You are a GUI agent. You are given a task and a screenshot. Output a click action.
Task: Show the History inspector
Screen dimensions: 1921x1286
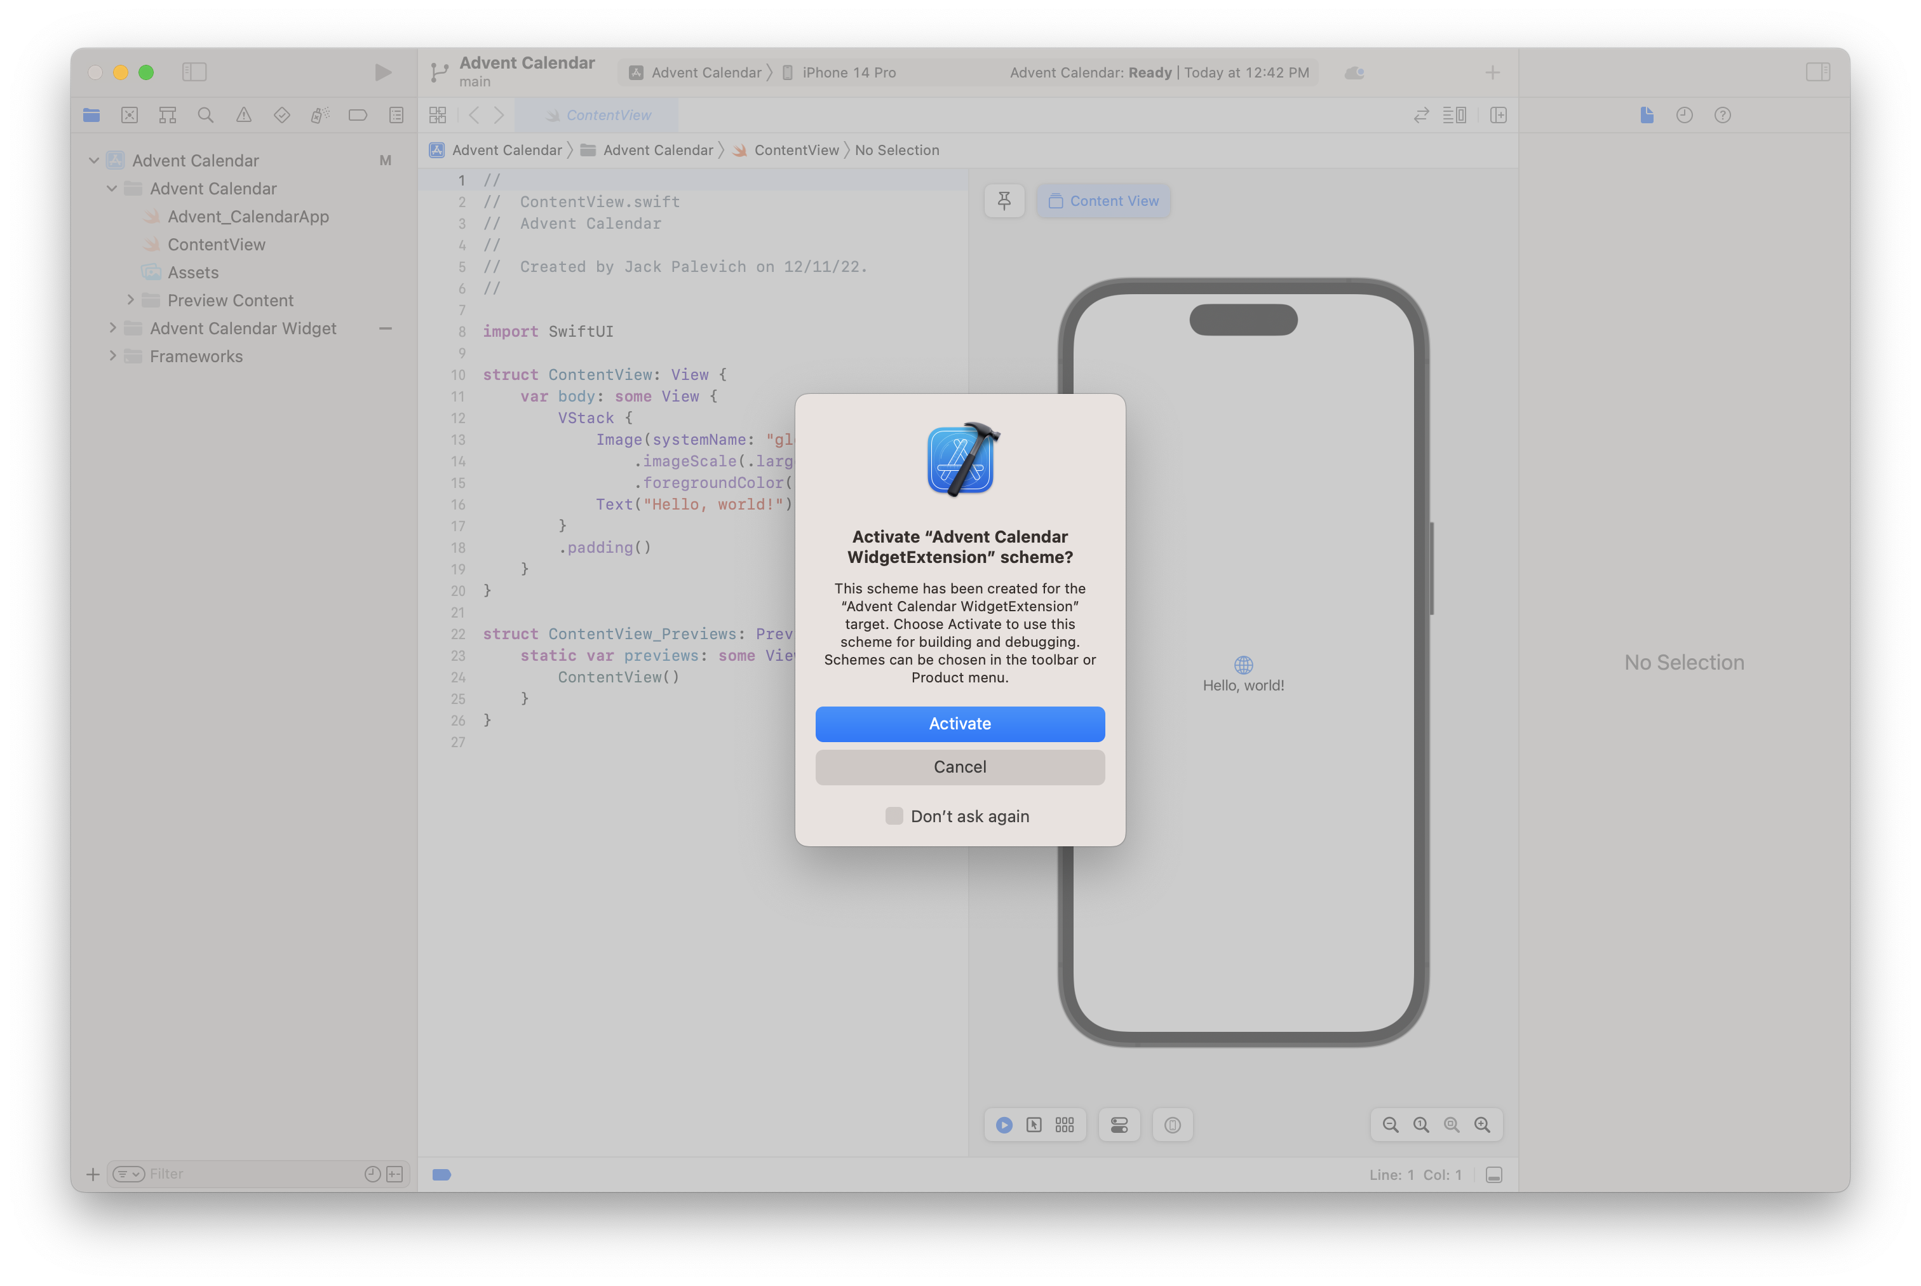tap(1684, 115)
